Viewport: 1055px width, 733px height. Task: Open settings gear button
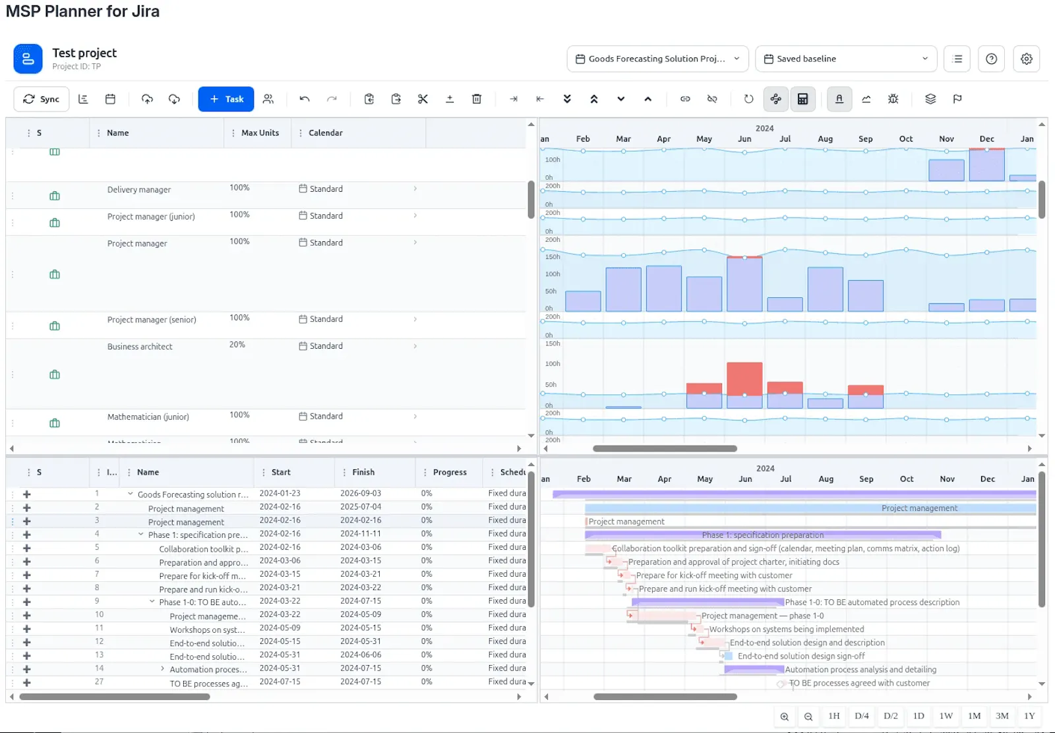click(x=1027, y=59)
